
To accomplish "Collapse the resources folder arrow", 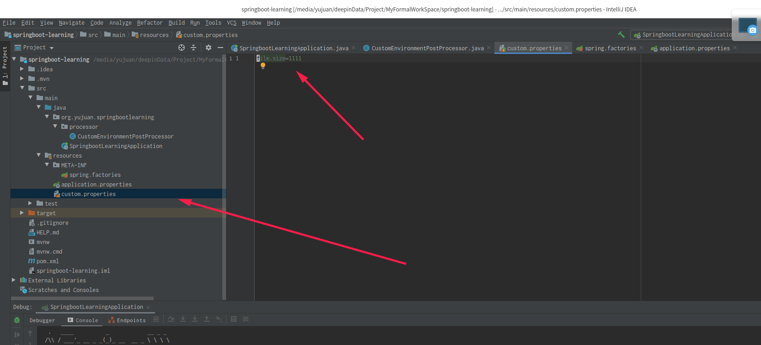I will click(38, 155).
